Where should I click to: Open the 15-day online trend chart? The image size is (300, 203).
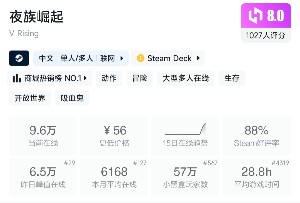click(185, 136)
